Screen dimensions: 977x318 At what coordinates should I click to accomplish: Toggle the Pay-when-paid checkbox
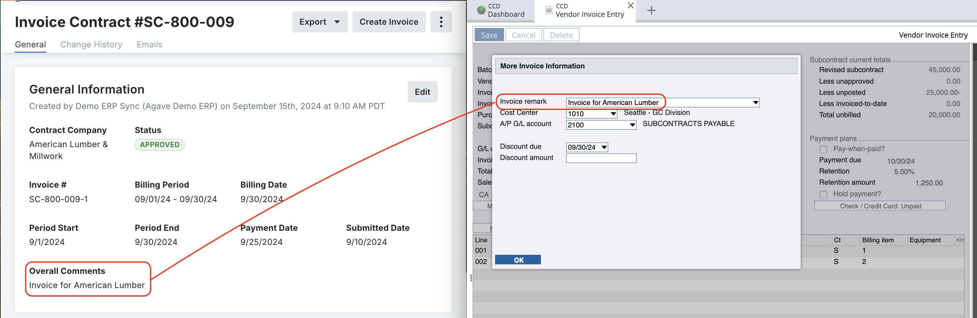(823, 149)
